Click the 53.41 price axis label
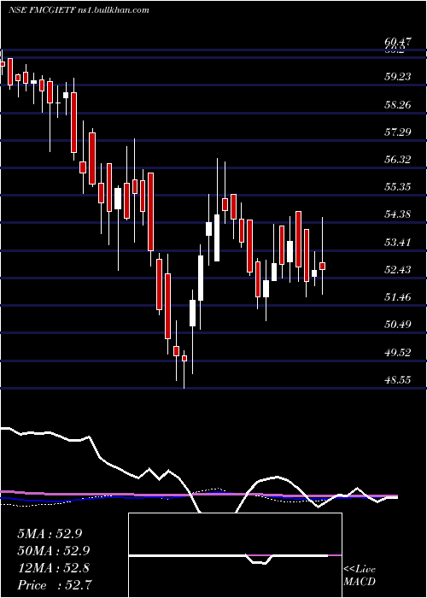 pyautogui.click(x=398, y=242)
